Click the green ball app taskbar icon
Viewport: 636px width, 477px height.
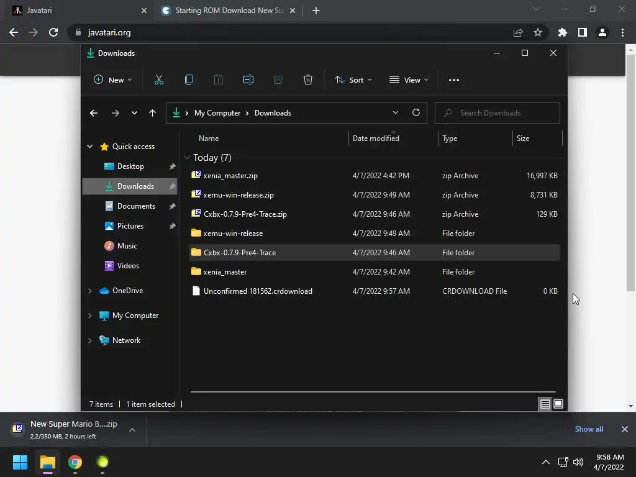(102, 462)
